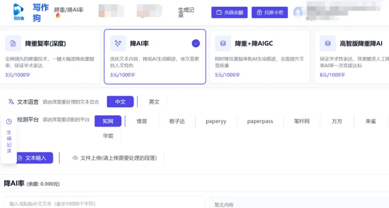Viewport: 389px width, 208px height.
Task: Select 笔杆网 detection platform
Action: tap(302, 121)
